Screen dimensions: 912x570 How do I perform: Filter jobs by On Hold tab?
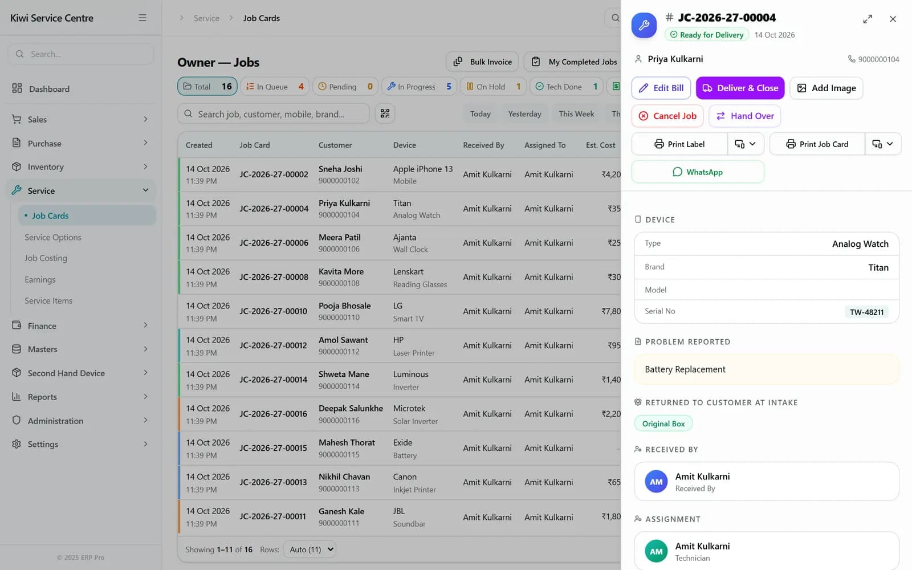493,87
